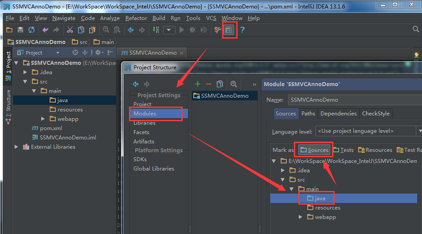Image resolution: width=422 pixels, height=234 pixels.
Task: Open Structure side tool window
Action: [8, 107]
